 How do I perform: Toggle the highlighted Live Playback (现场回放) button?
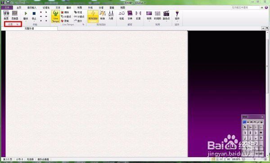[x=93, y=16]
